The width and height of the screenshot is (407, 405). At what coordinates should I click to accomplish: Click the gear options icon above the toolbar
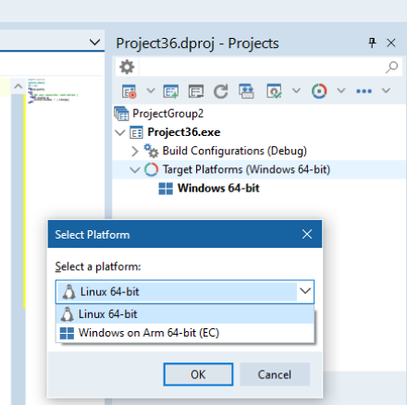127,67
